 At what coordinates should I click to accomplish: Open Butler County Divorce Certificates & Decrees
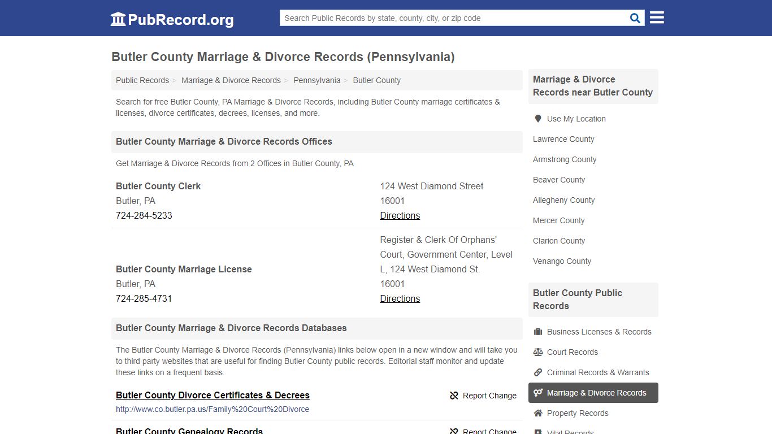212,395
